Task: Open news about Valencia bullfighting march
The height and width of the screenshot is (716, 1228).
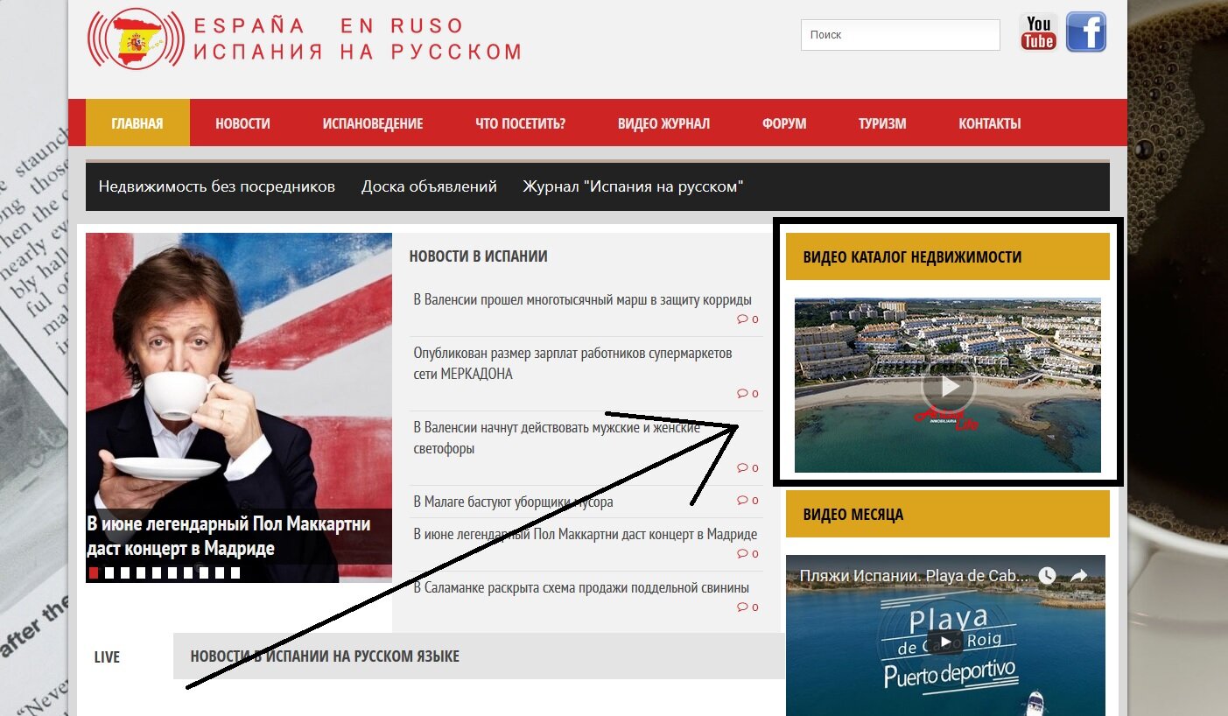Action: 582,300
